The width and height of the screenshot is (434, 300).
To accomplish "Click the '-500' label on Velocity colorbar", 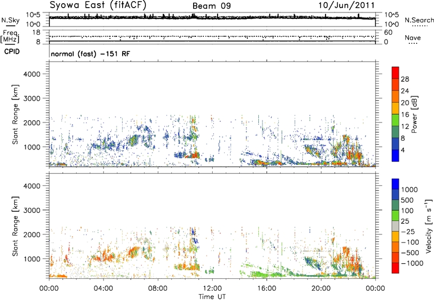I will tap(410, 252).
